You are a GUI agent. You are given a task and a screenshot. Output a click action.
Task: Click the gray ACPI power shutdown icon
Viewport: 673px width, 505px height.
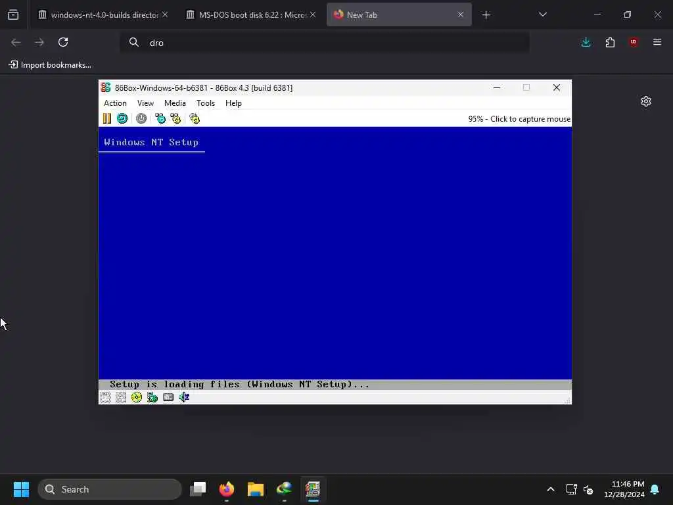click(x=141, y=118)
